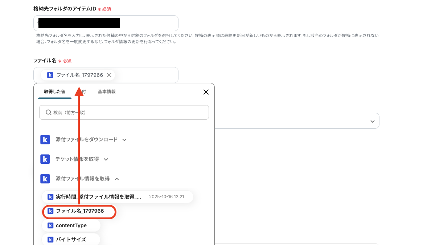423x245 pixels.
Task: Click the k icon on the 実行時間 value chip
Action: point(50,197)
